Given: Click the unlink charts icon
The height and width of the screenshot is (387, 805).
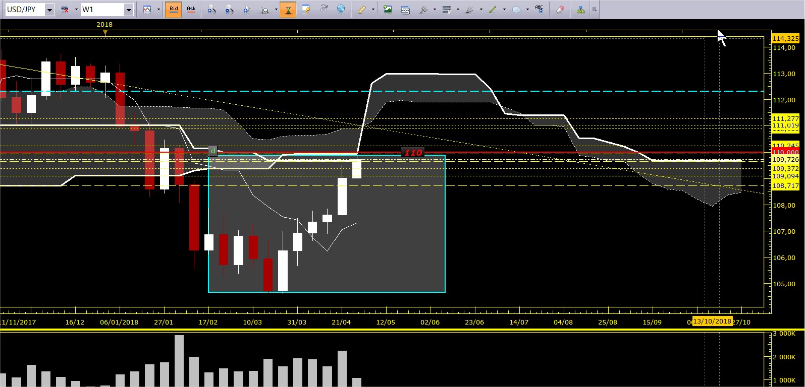Looking at the screenshot, I should [65, 10].
